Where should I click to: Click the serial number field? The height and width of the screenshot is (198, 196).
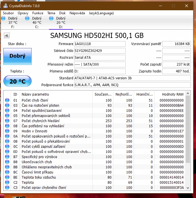100,51
